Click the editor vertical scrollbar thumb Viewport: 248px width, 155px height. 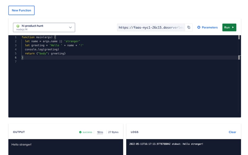pos(239,37)
